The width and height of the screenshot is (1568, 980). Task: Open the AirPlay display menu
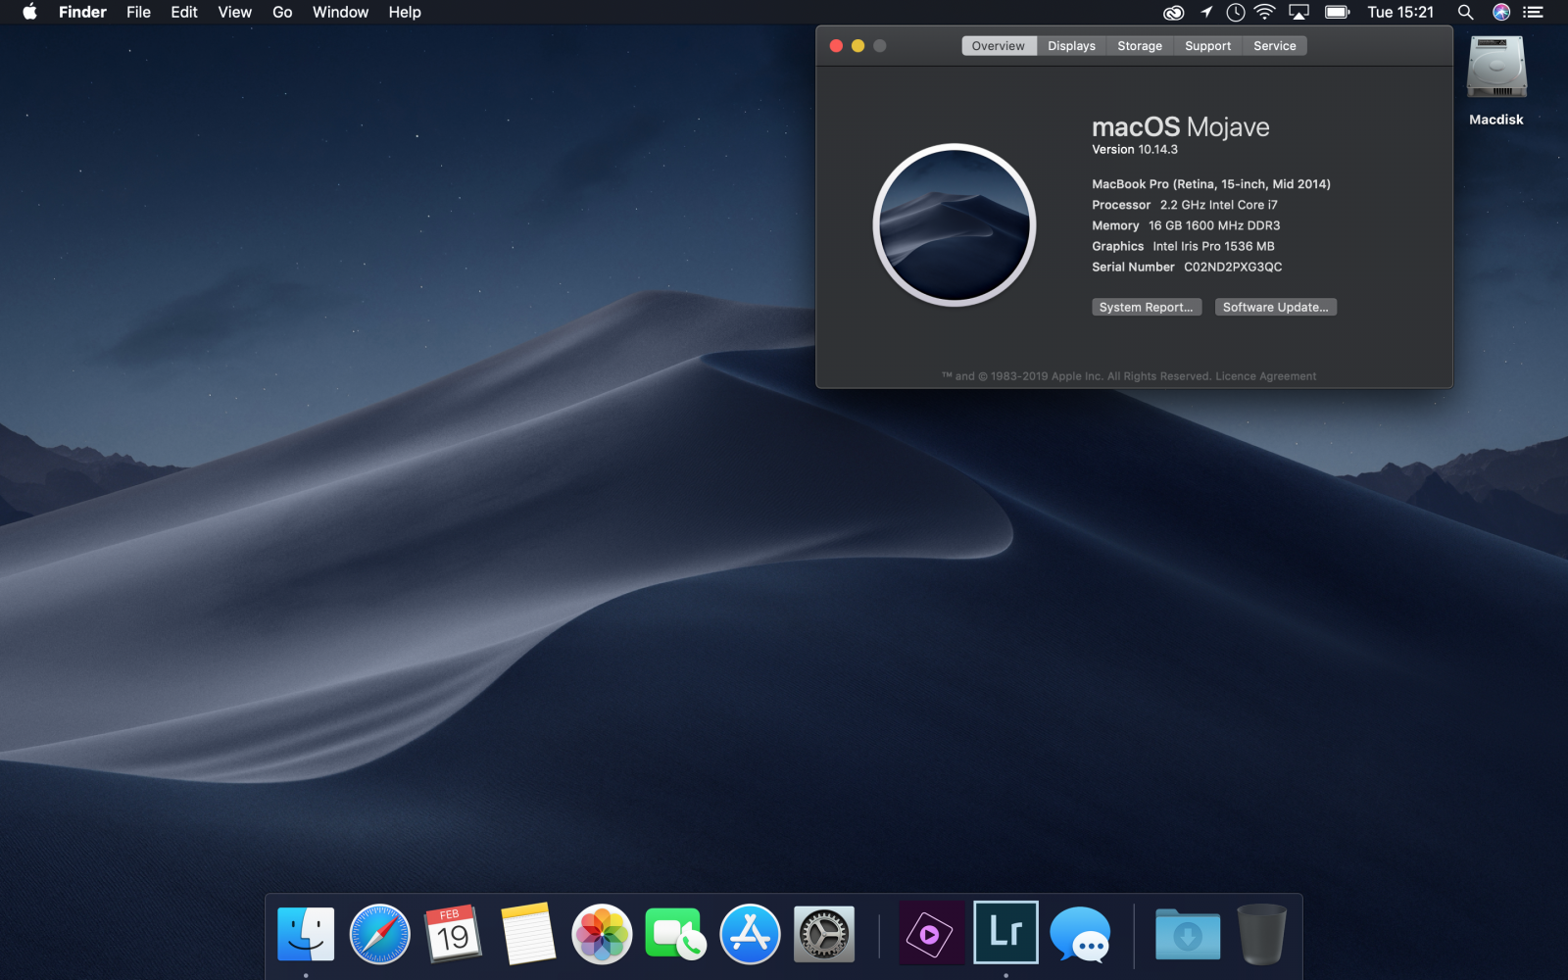(x=1298, y=12)
